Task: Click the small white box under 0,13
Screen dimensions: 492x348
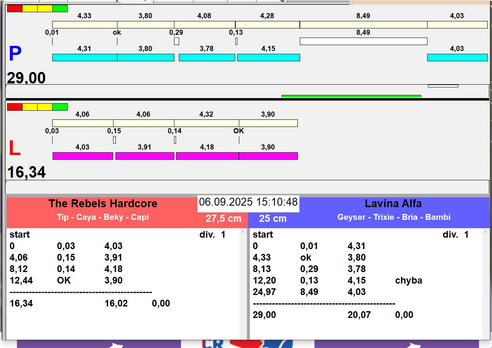Action: [x=236, y=41]
